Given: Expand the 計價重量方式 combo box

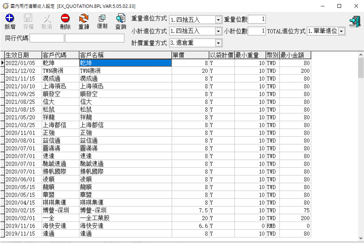Looking at the screenshot, I should 218,43.
